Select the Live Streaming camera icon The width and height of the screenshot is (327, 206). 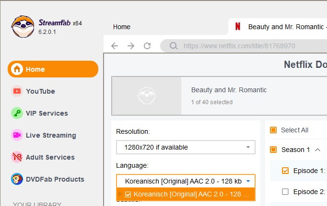pyautogui.click(x=17, y=135)
